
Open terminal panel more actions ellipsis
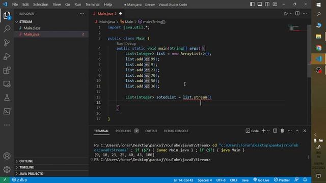tap(290, 131)
